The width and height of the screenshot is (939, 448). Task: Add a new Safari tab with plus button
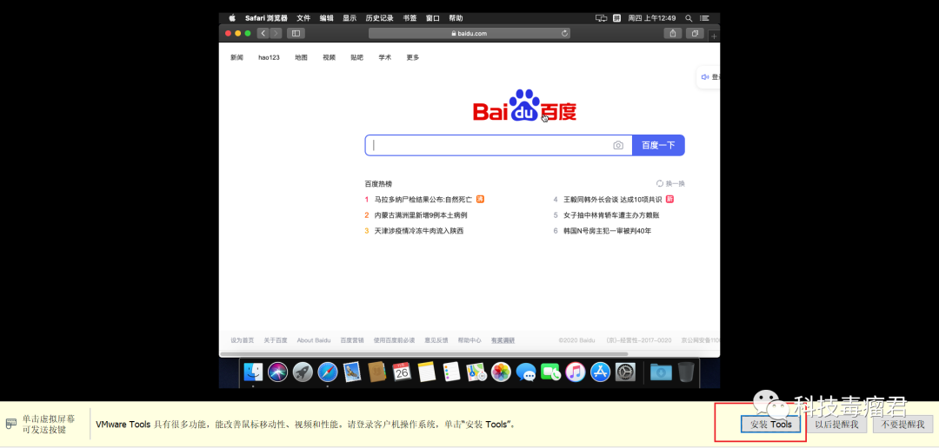(x=714, y=36)
